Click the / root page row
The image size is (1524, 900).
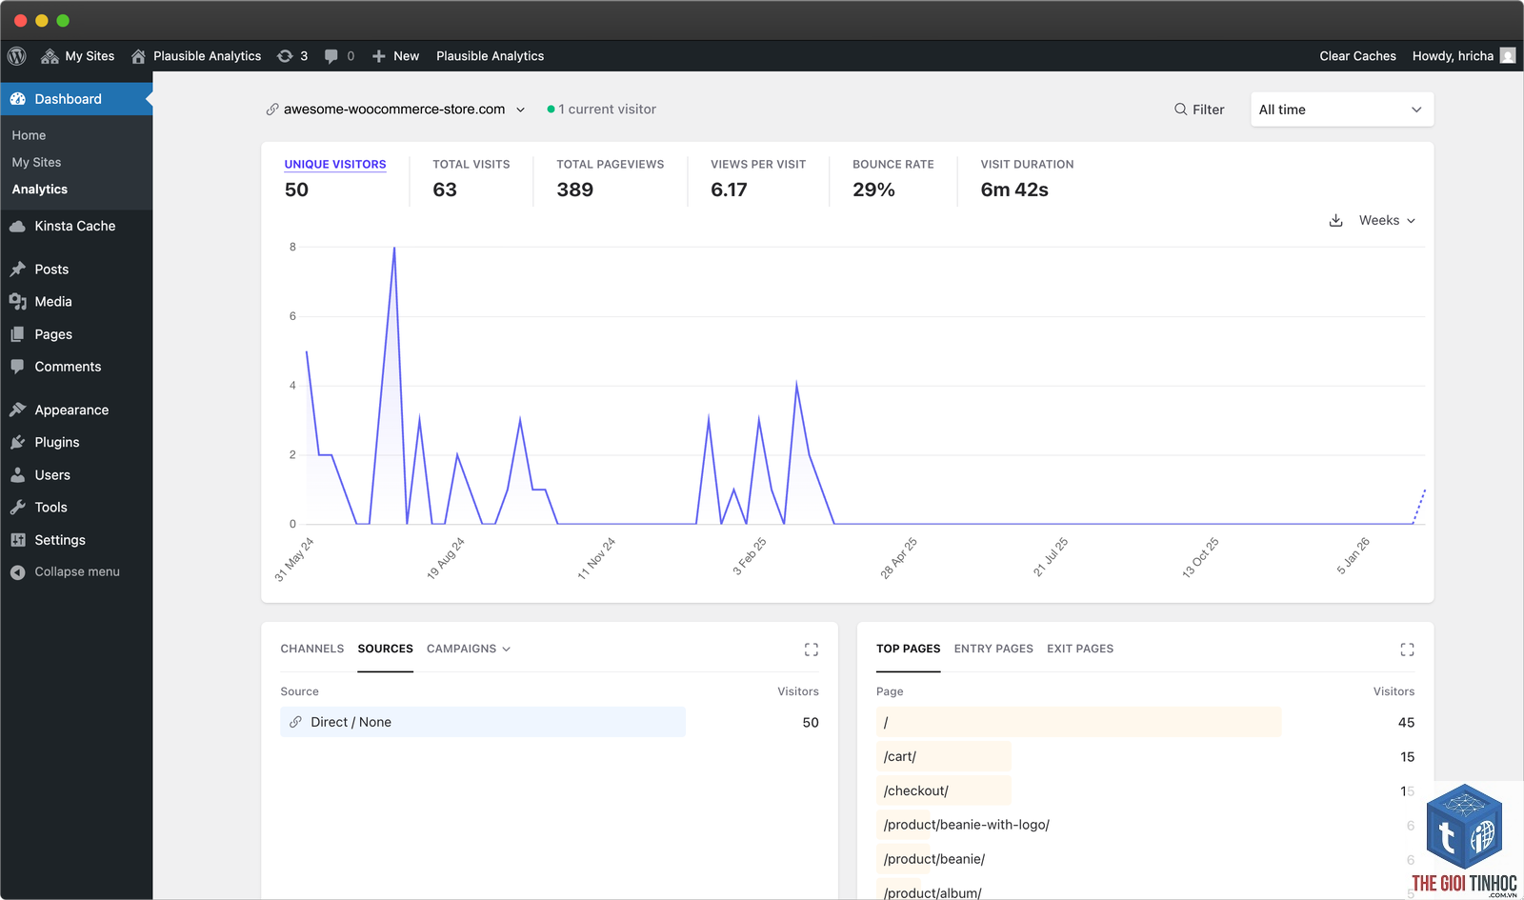click(x=1078, y=722)
